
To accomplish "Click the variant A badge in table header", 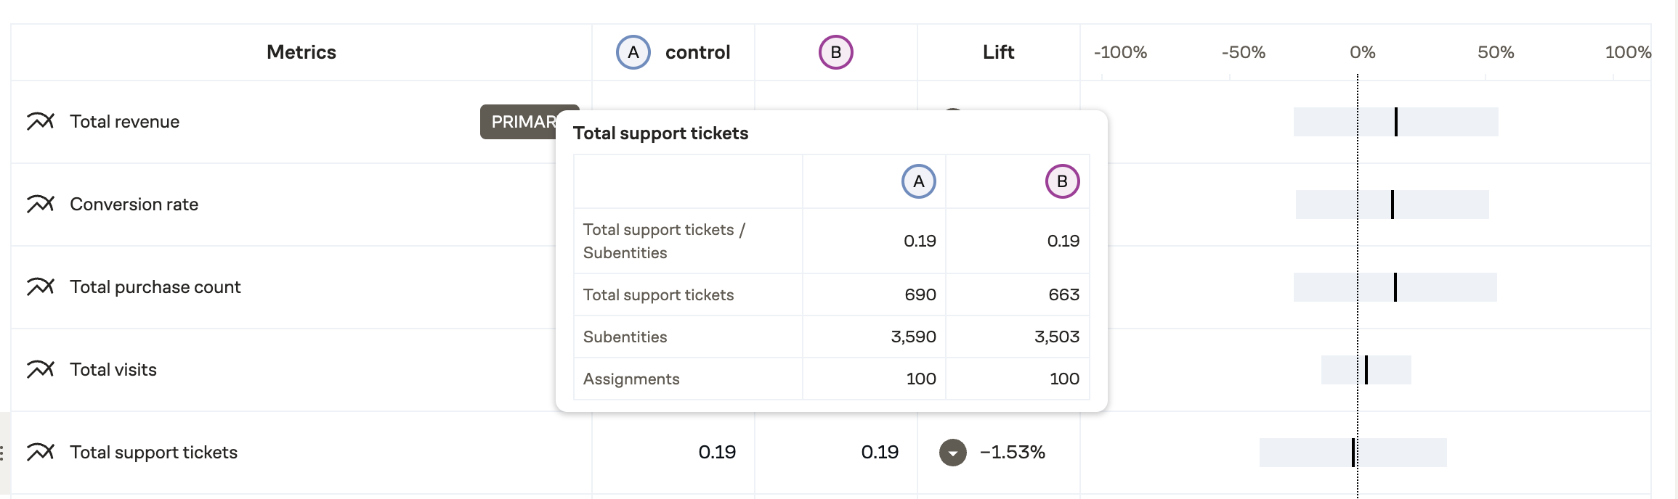I will click(x=633, y=52).
